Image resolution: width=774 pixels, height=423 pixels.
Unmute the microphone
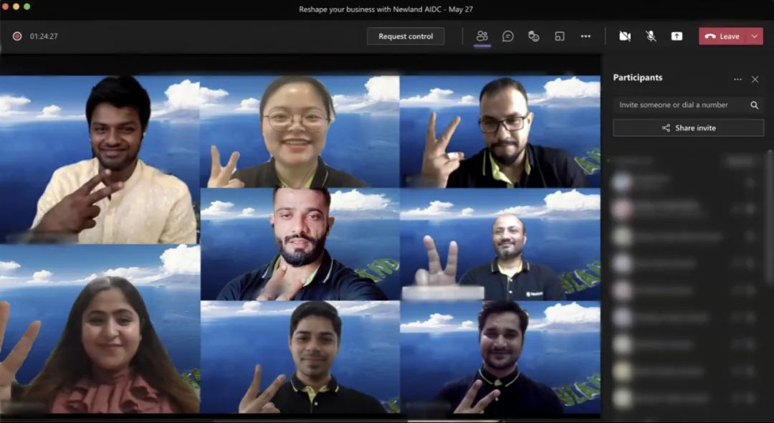click(x=651, y=36)
